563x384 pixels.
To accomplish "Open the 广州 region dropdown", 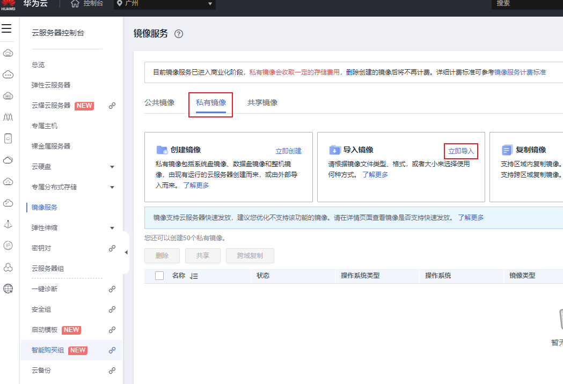I will pyautogui.click(x=210, y=4).
